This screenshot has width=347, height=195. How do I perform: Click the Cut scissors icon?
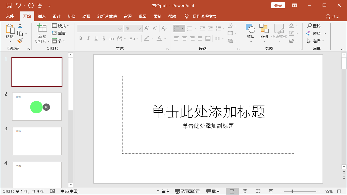click(20, 26)
